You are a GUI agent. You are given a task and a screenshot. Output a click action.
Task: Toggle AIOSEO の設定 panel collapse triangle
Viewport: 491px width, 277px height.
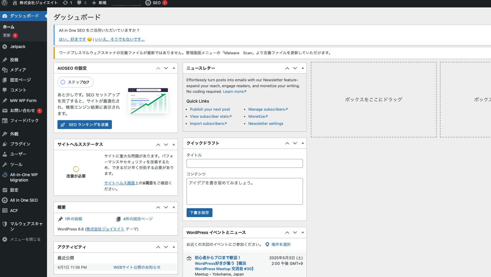(x=174, y=68)
